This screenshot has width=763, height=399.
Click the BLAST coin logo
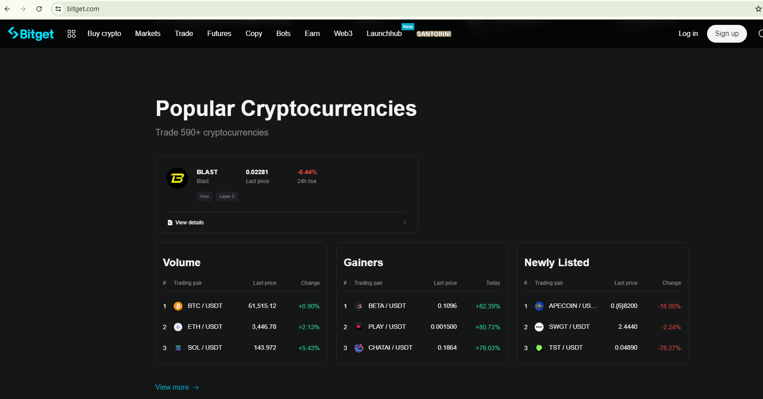pyautogui.click(x=177, y=178)
